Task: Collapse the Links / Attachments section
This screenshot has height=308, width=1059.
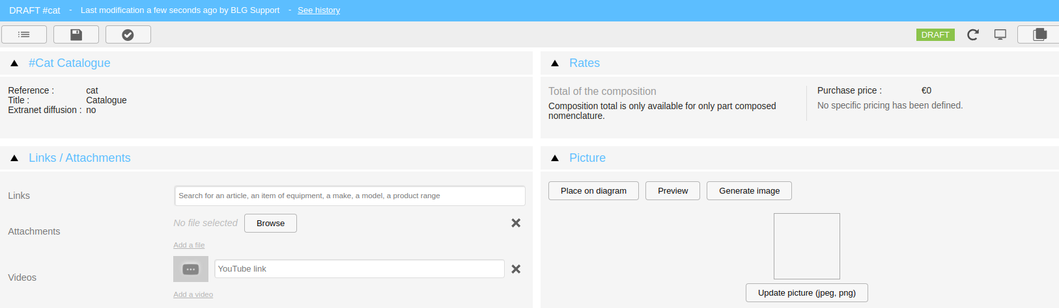Action: point(14,158)
